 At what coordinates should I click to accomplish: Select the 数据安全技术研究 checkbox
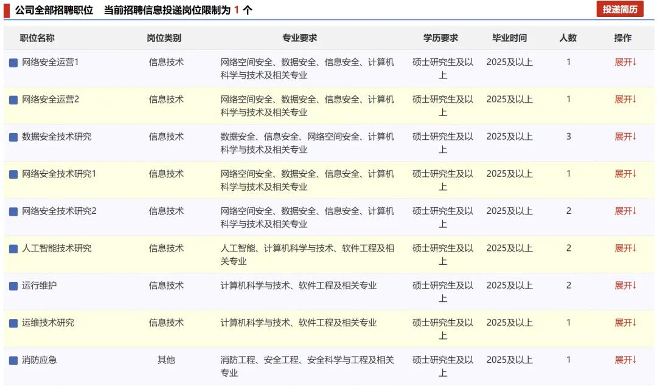(x=13, y=137)
